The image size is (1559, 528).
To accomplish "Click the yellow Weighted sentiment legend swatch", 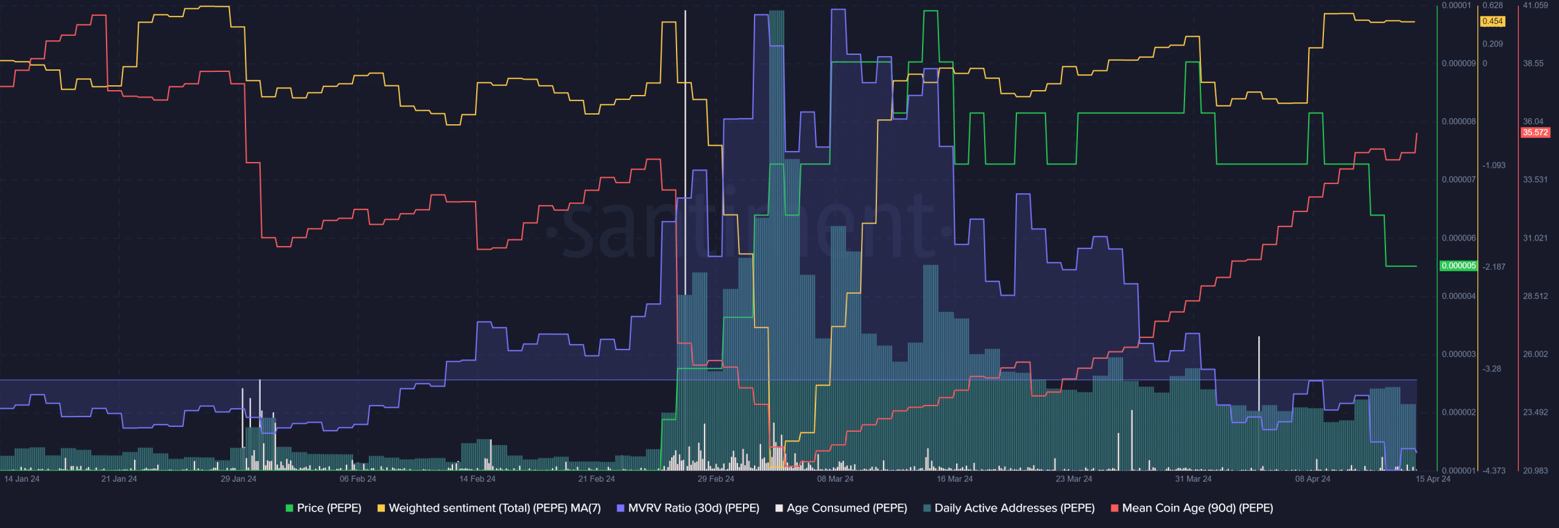I will 381,508.
